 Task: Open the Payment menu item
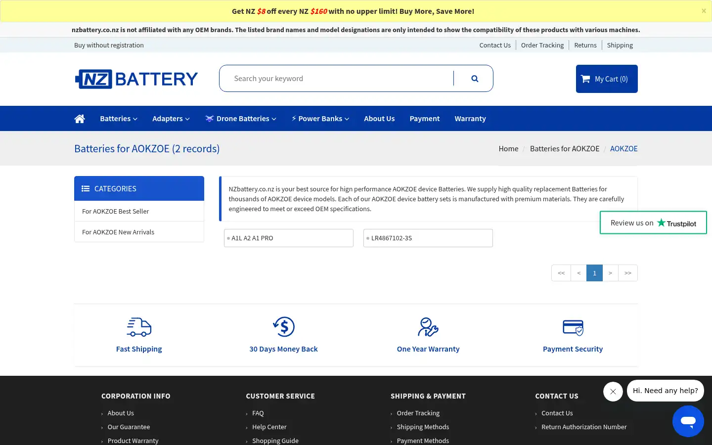[425, 119]
